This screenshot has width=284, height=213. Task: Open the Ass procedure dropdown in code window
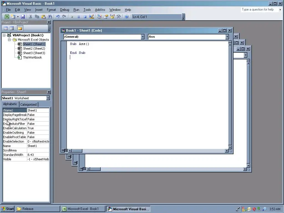(227, 37)
